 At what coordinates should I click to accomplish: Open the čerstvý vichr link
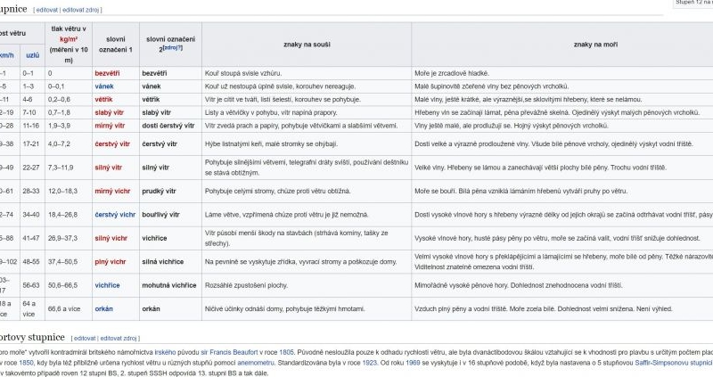115,215
